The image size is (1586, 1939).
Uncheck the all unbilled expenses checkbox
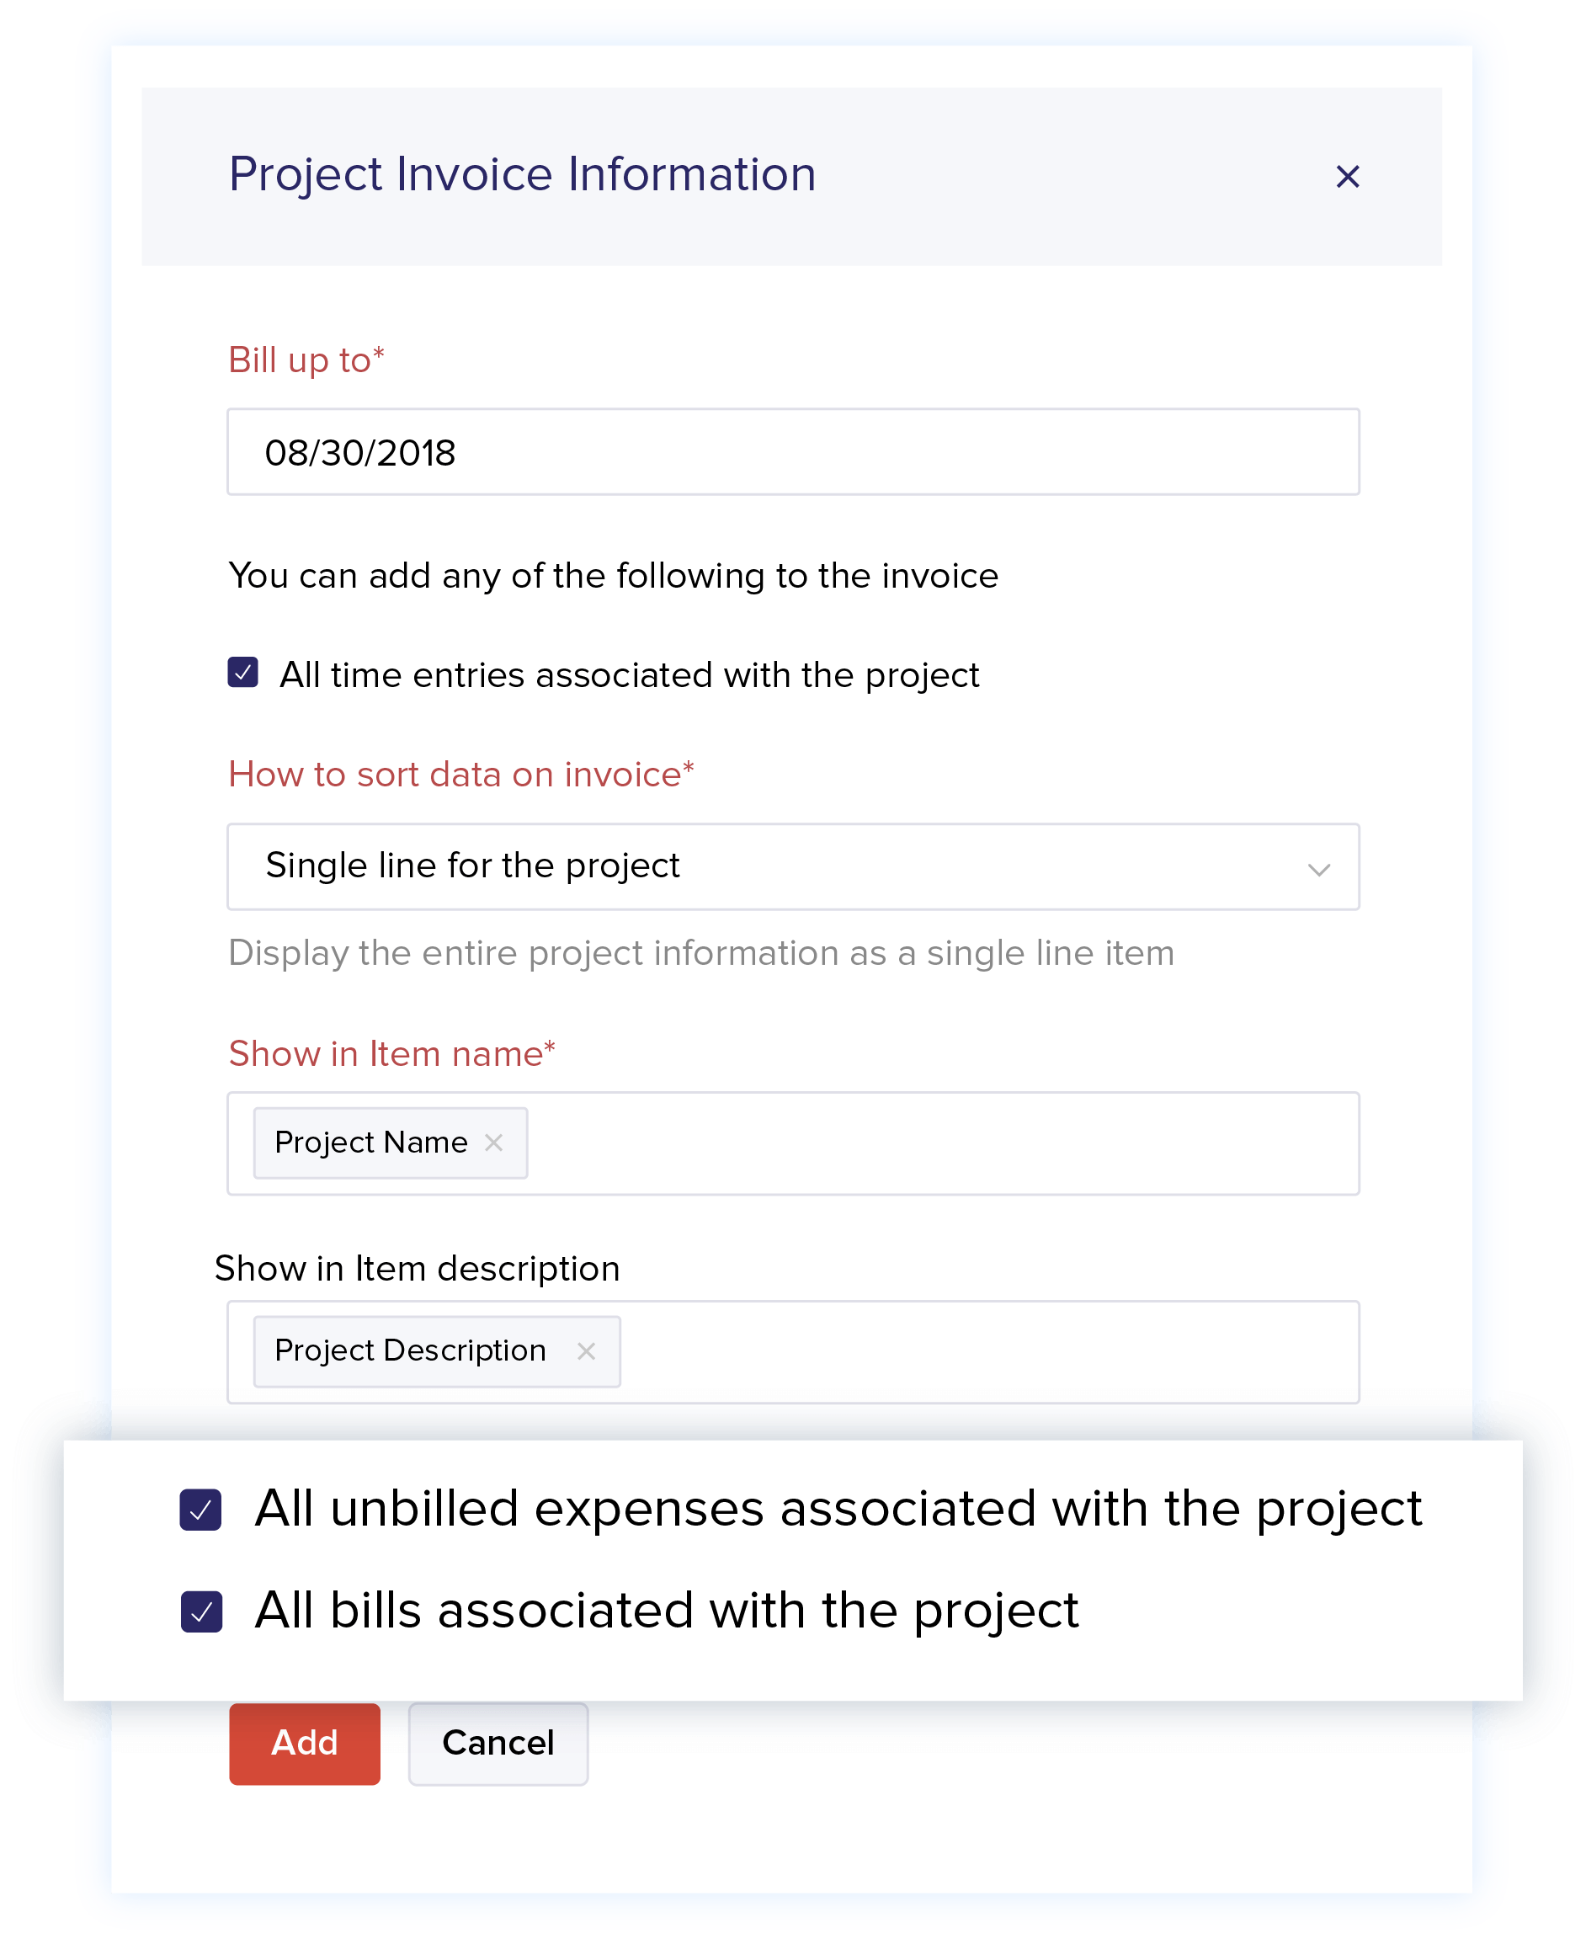coord(201,1510)
